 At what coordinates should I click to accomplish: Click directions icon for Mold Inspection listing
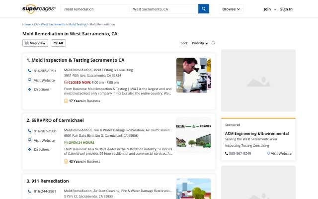pyautogui.click(x=30, y=89)
